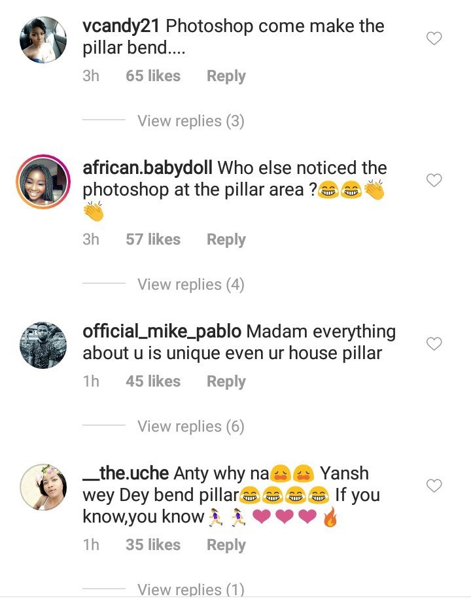Tap official_mike_pablo's profile photo

coord(43,345)
